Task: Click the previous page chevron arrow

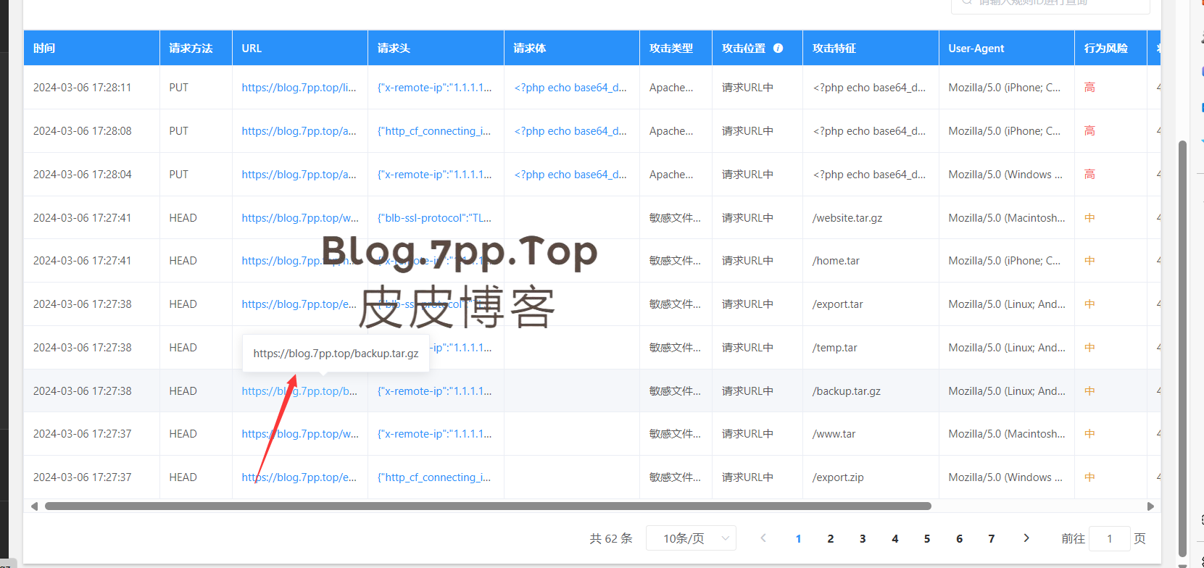Action: click(x=763, y=538)
